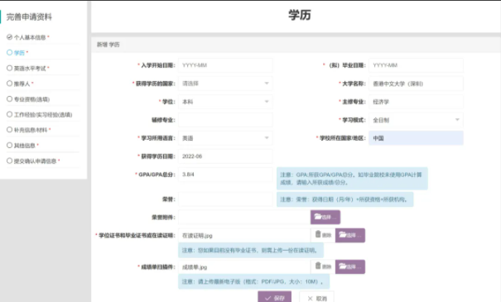The width and height of the screenshot is (501, 302).
Task: Click the 提交确认申请信息 sidebar label
Action: click(x=35, y=161)
